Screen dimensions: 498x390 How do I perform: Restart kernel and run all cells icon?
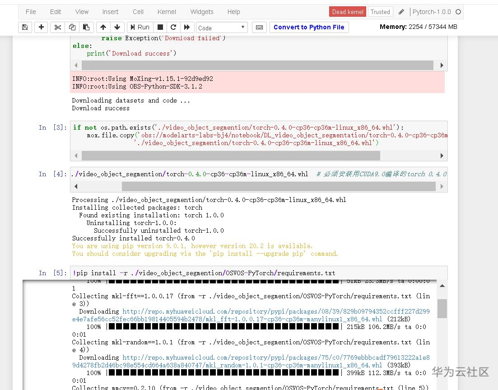(187, 27)
